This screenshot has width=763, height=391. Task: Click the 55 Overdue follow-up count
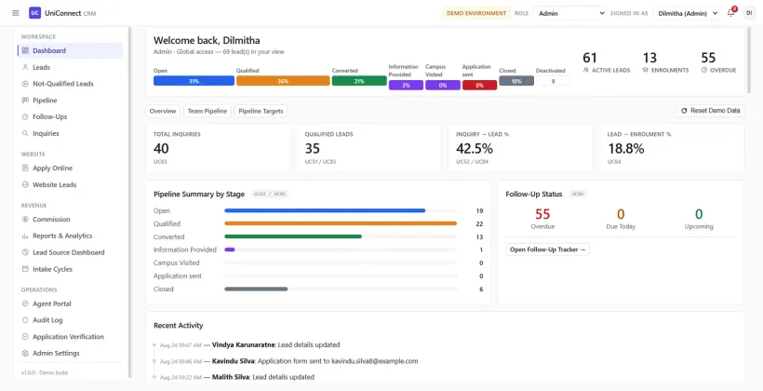pyautogui.click(x=542, y=214)
